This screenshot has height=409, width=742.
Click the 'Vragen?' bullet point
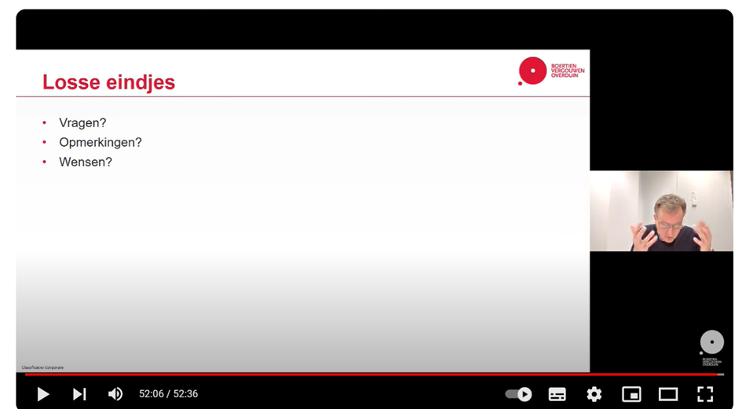point(82,123)
